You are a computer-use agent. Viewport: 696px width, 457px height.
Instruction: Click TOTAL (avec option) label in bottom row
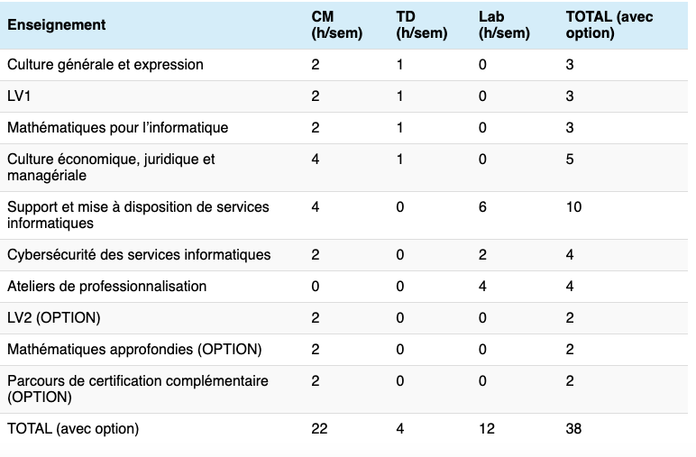73,429
